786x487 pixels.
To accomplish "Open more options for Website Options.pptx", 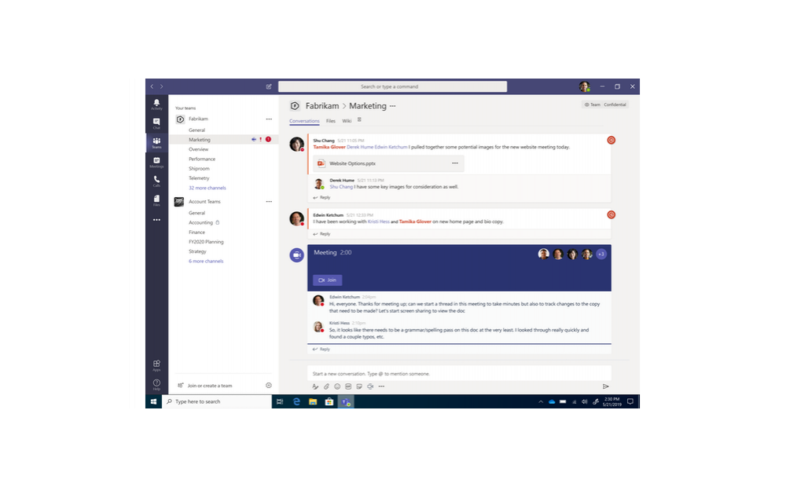I will 454,163.
